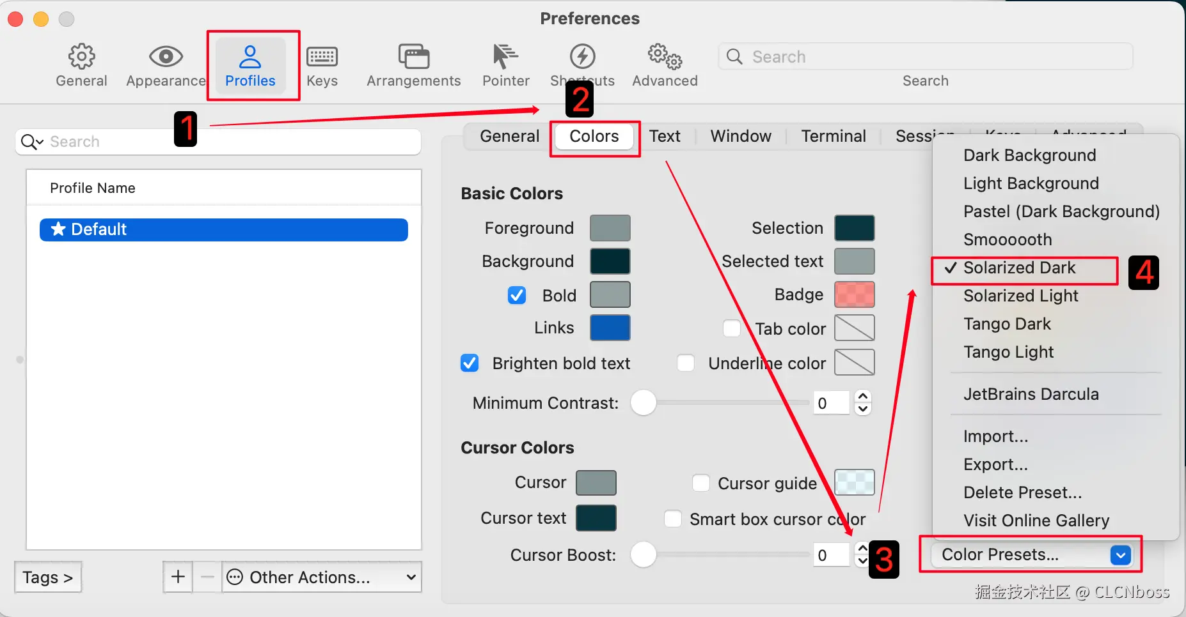Open the General preferences gear icon
This screenshot has width=1186, height=617.
[x=81, y=57]
